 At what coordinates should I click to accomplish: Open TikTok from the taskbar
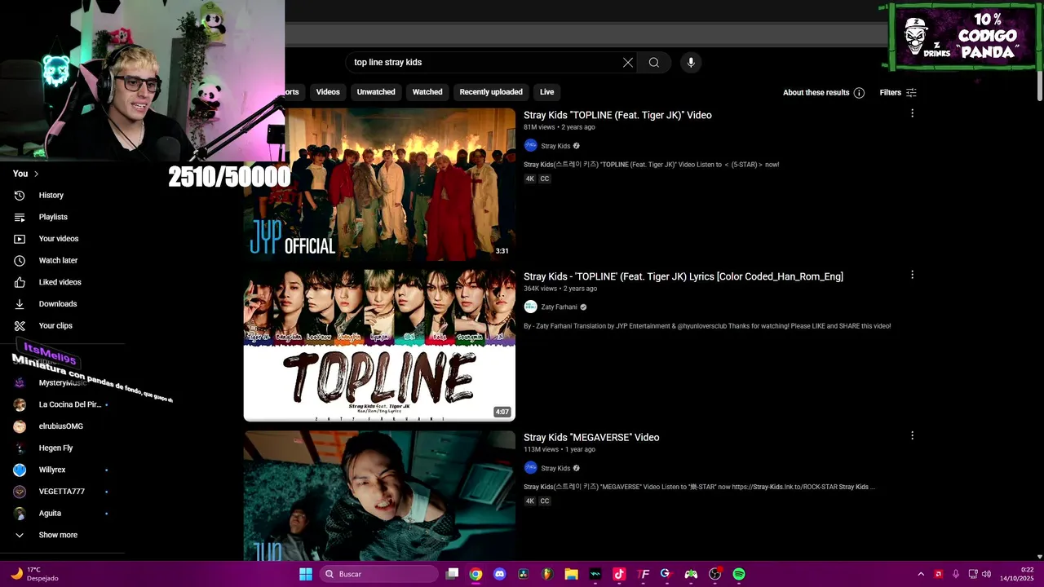click(x=619, y=574)
